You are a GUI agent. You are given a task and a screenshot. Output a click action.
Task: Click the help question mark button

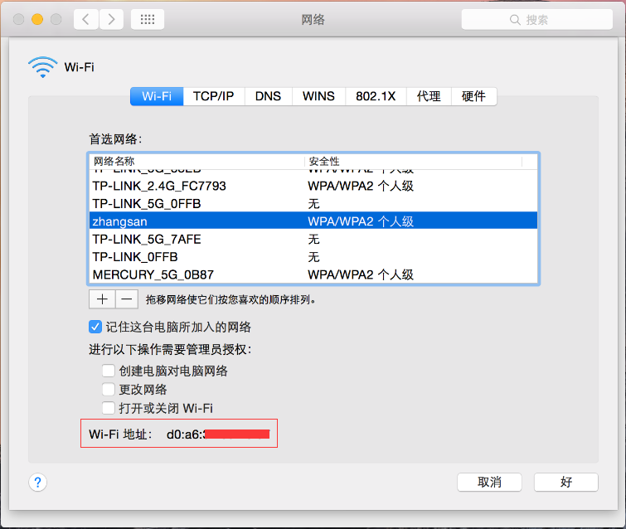(x=37, y=483)
